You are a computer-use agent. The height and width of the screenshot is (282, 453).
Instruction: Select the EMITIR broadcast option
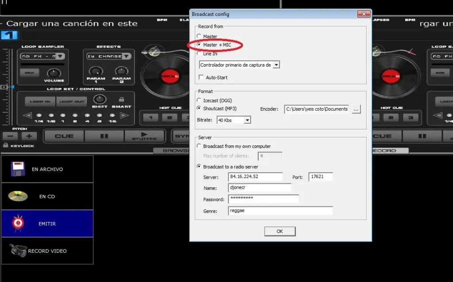(x=47, y=224)
